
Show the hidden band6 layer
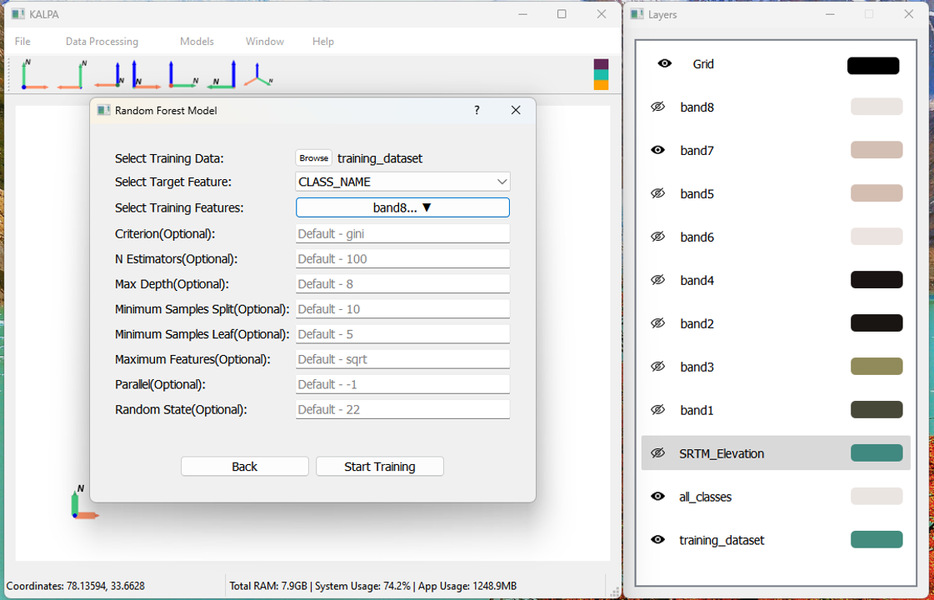coord(657,237)
